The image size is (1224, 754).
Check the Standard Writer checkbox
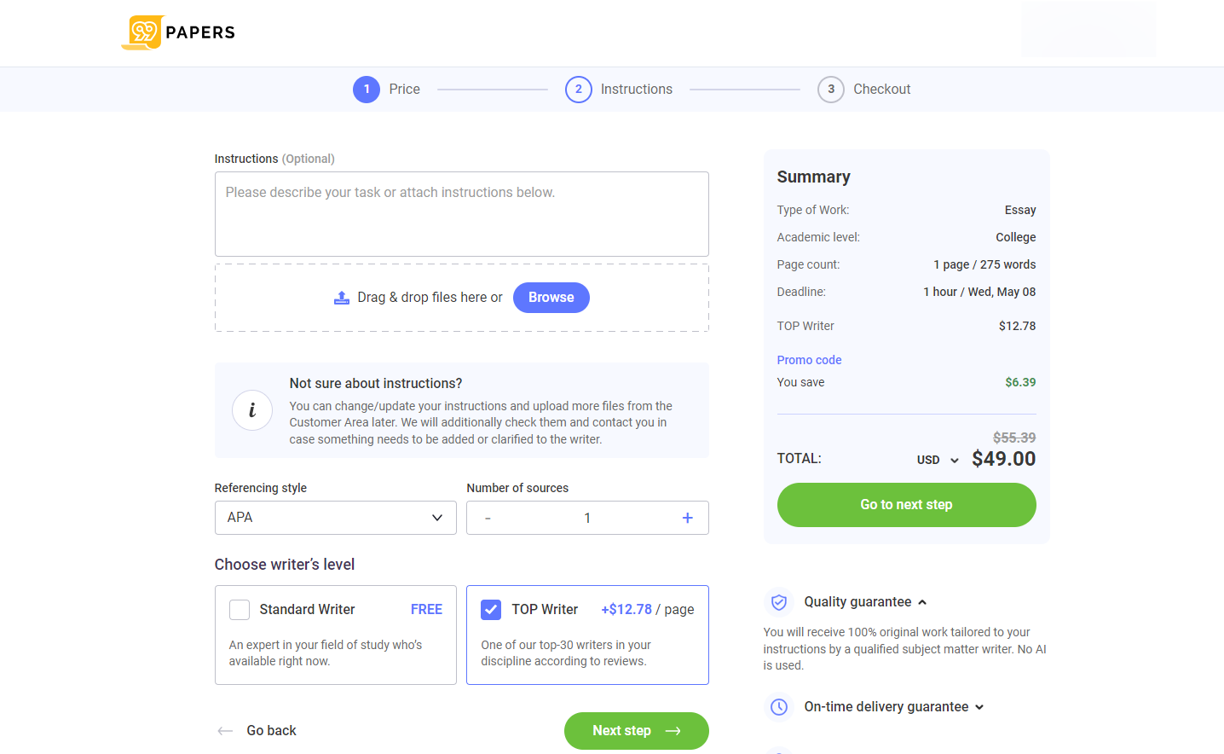pos(240,610)
